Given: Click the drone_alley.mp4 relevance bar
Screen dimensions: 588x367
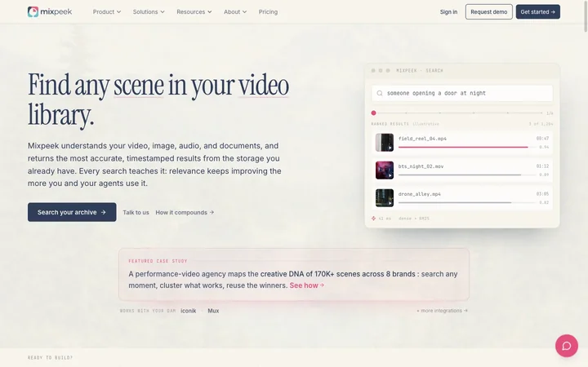Looking at the screenshot, I should point(467,202).
